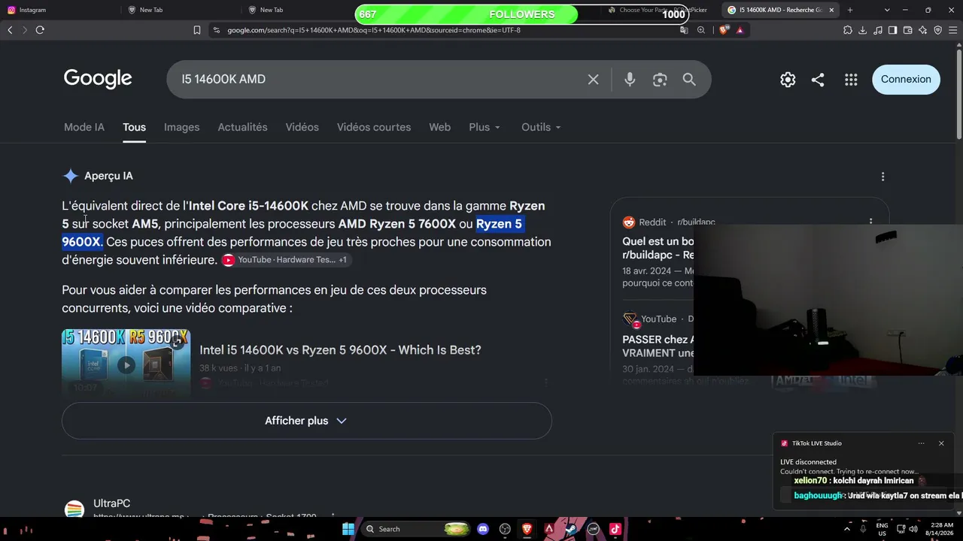
Task: Open the zoom magnifier in the address bar
Action: (x=701, y=30)
